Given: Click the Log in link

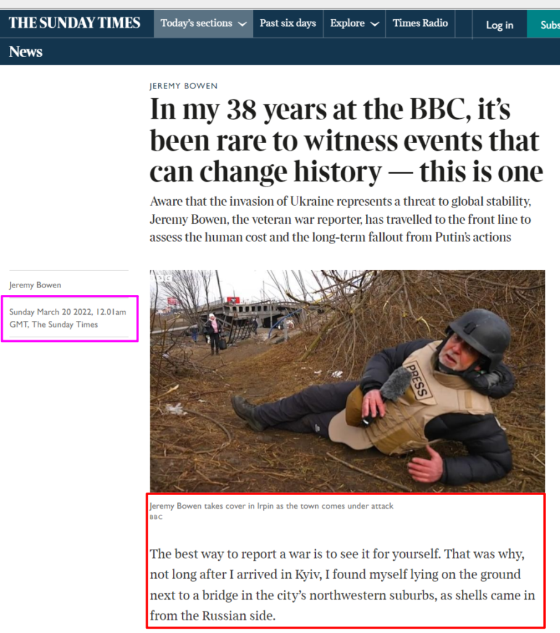Looking at the screenshot, I should click(x=499, y=25).
